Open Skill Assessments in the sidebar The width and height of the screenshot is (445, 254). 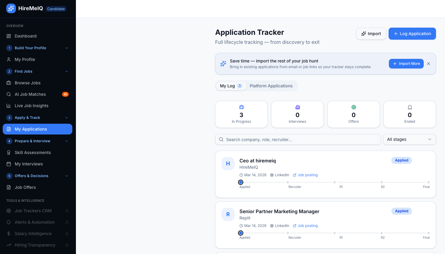(38, 153)
